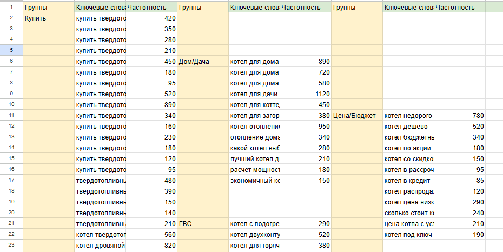This screenshot has width=503, height=252.
Task: Click row header 11
Action: pyautogui.click(x=11, y=115)
